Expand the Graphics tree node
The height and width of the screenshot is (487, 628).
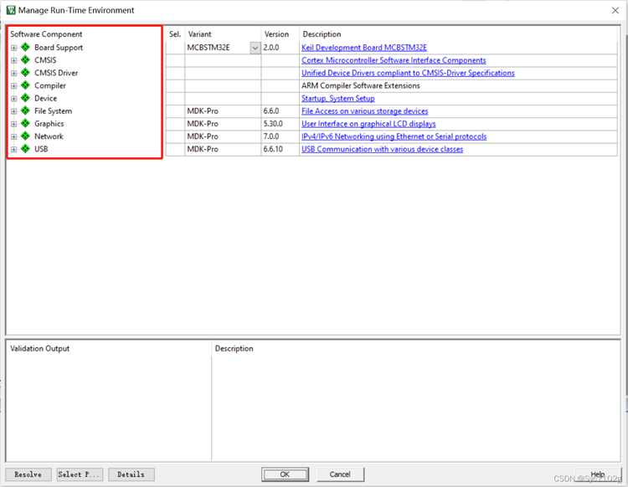[x=13, y=124]
